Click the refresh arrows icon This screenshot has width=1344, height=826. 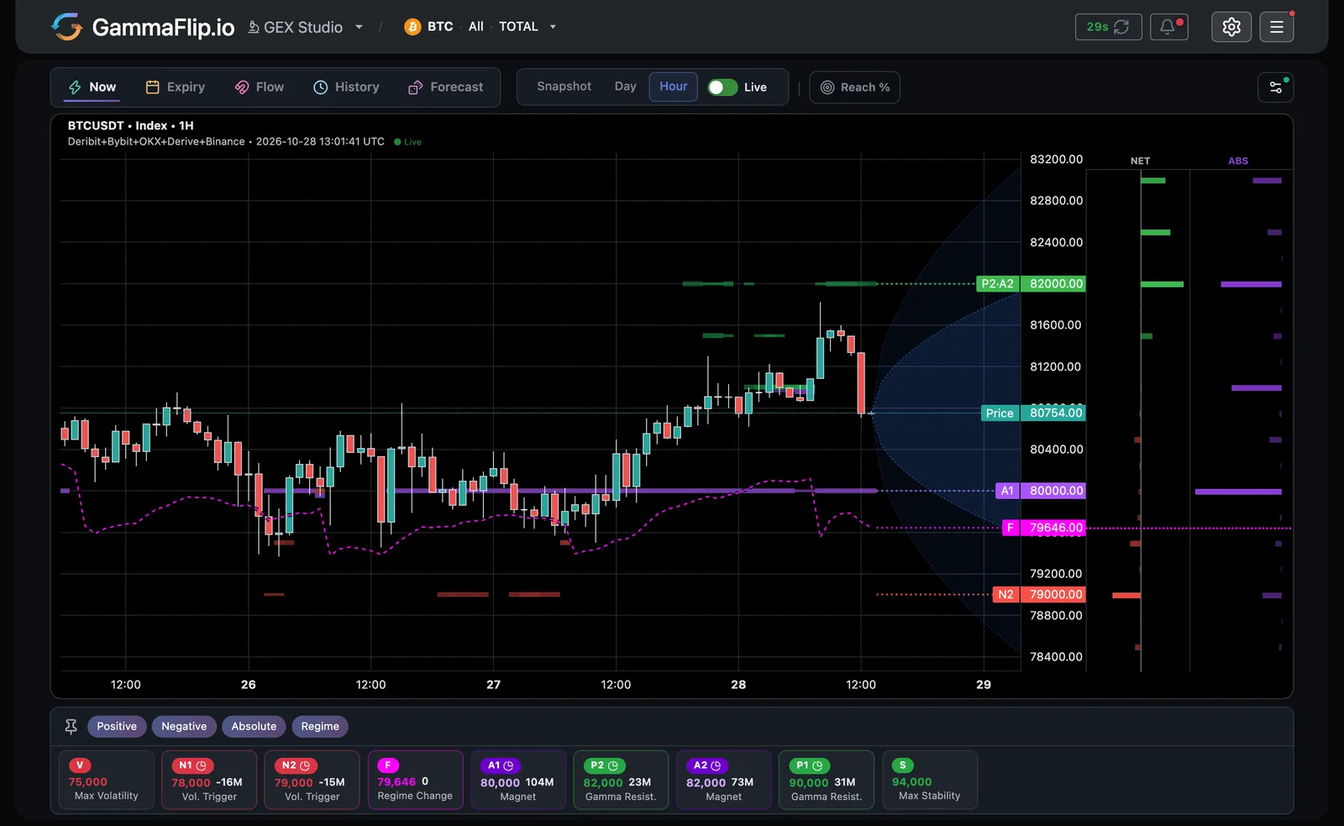1121,27
